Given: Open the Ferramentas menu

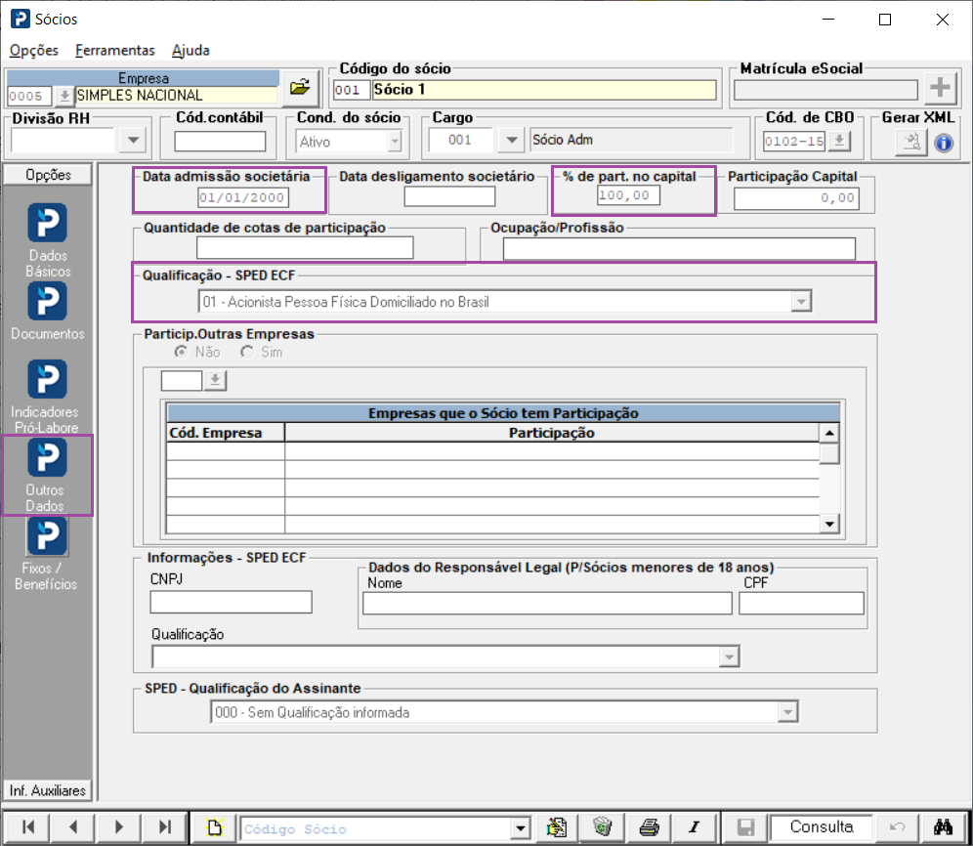Looking at the screenshot, I should pos(114,50).
